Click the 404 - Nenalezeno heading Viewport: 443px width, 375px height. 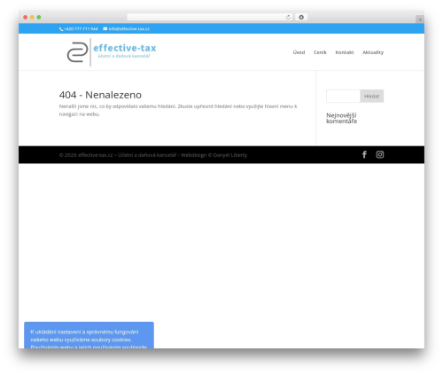click(100, 95)
